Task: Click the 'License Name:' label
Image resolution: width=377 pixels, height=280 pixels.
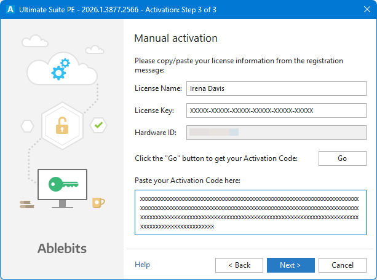Action: (x=158, y=88)
